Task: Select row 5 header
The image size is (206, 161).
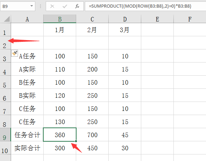Action: click(6, 82)
